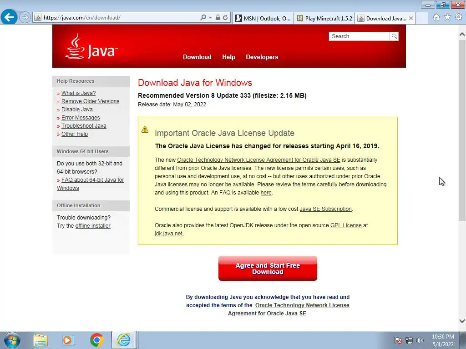Image resolution: width=466 pixels, height=349 pixels.
Task: Open the Error Messages link
Action: (81, 118)
